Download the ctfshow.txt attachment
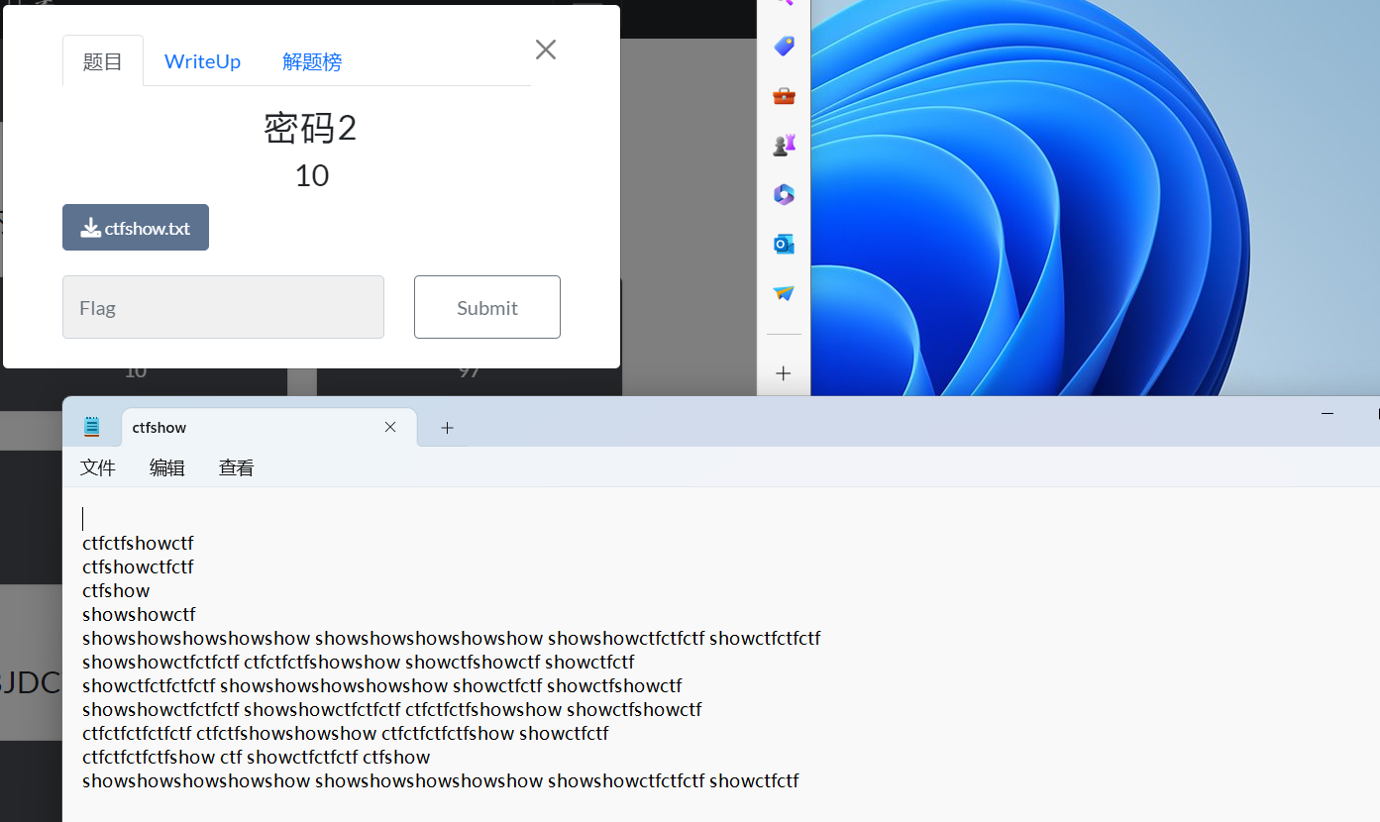 [136, 228]
